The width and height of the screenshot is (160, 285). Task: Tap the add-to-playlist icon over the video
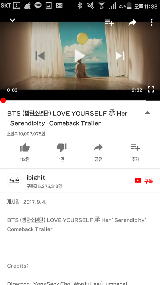point(109,22)
